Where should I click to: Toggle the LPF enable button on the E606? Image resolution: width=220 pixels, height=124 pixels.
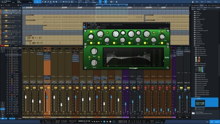pyautogui.click(x=162, y=43)
